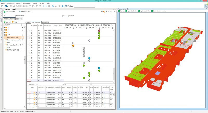This screenshot has height=113, width=208.
Task: Check the Drawings to plan filter checkbox
Action: [22, 37]
